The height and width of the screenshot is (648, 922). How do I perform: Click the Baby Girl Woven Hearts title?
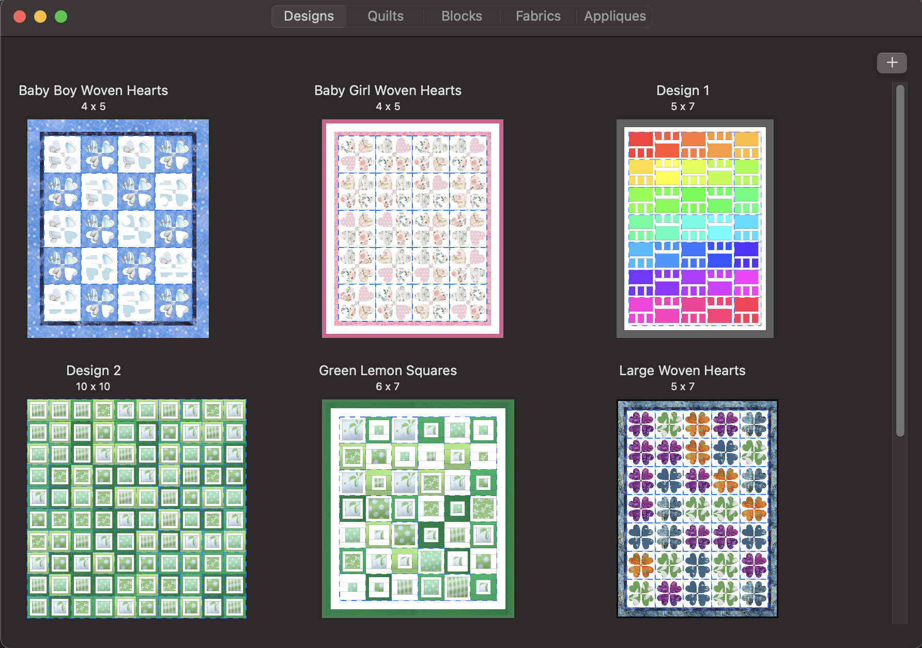coord(388,90)
